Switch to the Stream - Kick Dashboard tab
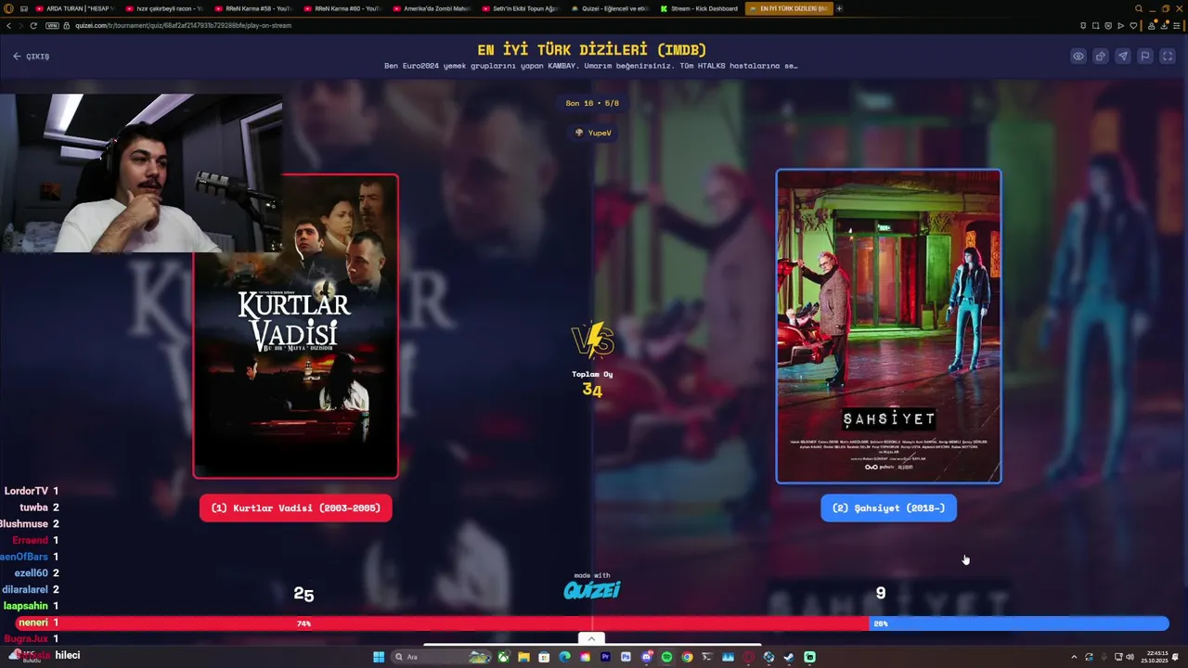 (x=700, y=8)
